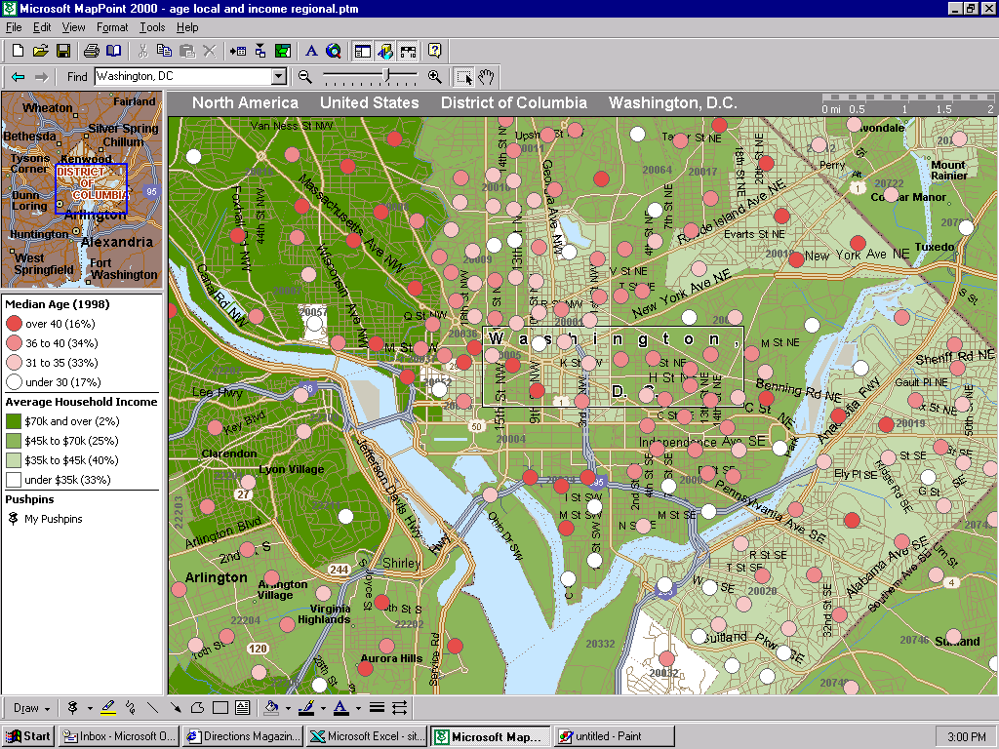This screenshot has width=999, height=749.
Task: Click the zoom out magnifier icon
Action: pyautogui.click(x=305, y=76)
